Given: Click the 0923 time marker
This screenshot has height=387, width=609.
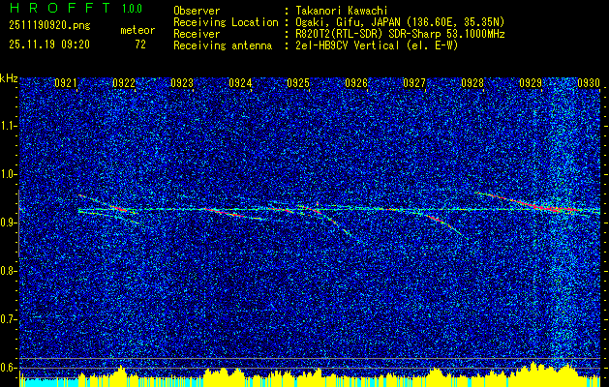Looking at the screenshot, I should pyautogui.click(x=182, y=83).
